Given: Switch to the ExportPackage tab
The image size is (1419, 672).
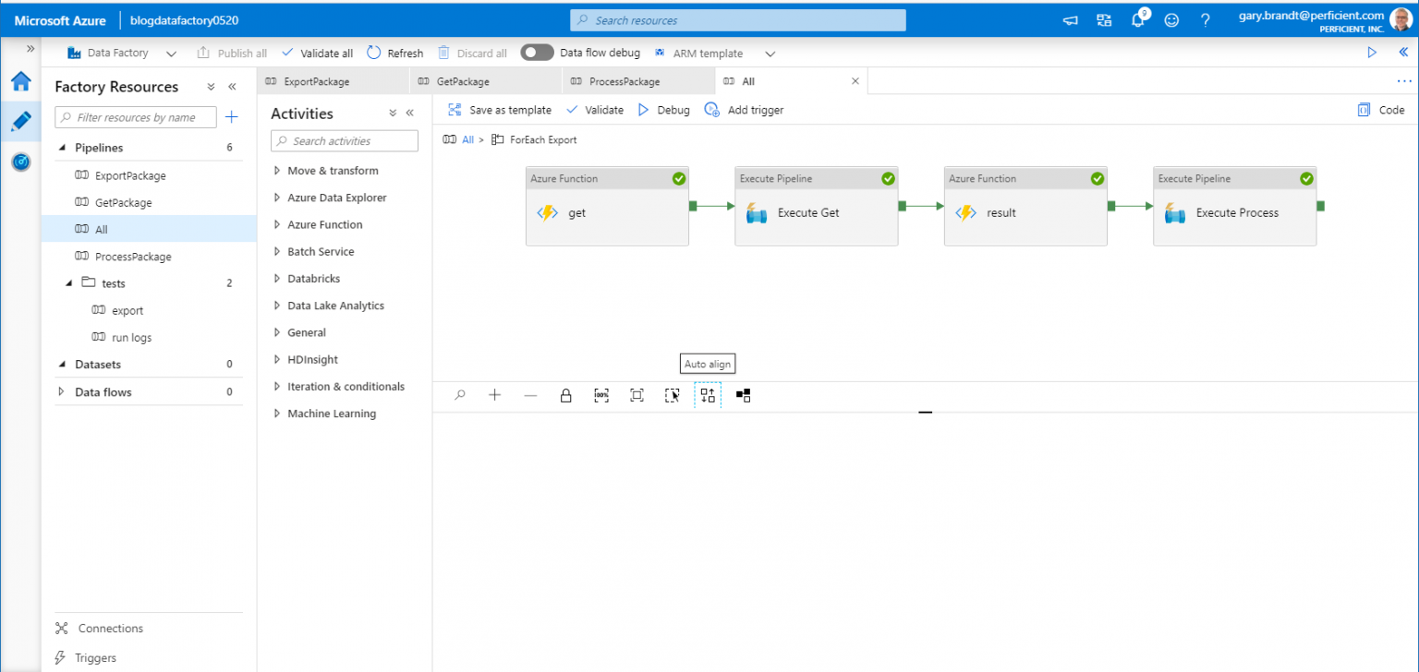Looking at the screenshot, I should tap(317, 81).
